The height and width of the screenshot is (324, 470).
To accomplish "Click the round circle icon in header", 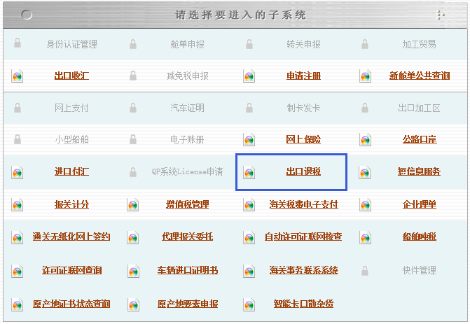I will pyautogui.click(x=27, y=15).
